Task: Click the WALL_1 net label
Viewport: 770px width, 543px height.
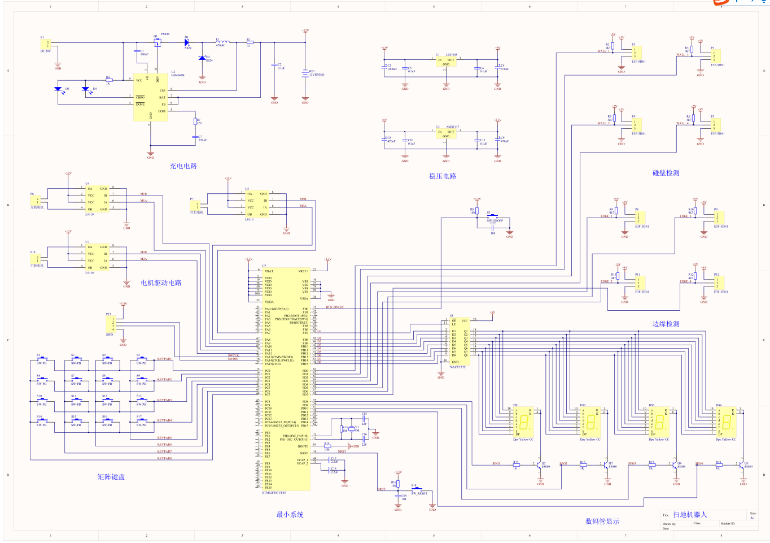Action: pos(603,51)
